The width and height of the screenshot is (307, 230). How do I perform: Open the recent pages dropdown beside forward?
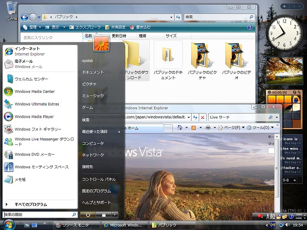point(39,17)
